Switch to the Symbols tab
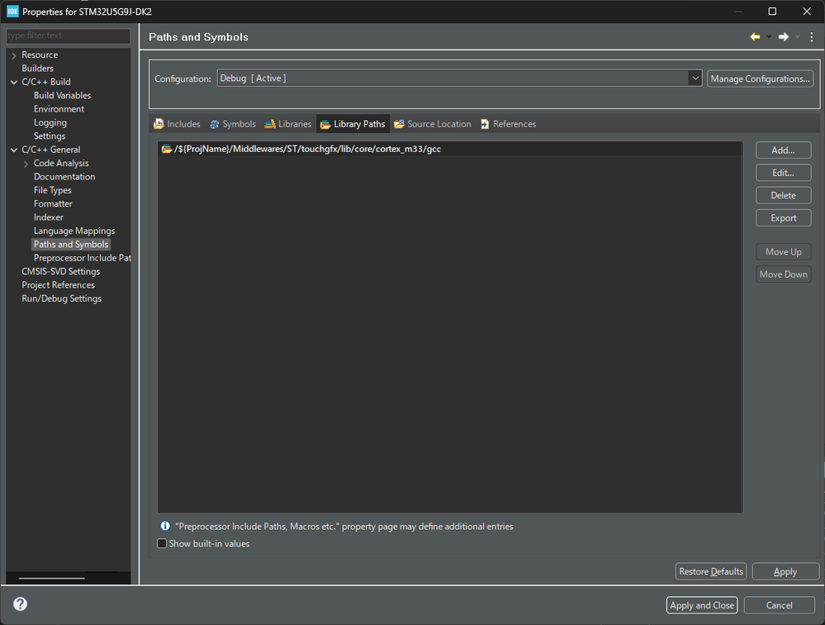The image size is (825, 625). point(233,124)
